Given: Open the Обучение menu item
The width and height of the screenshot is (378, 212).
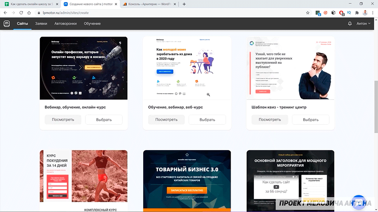Looking at the screenshot, I should 92,24.
